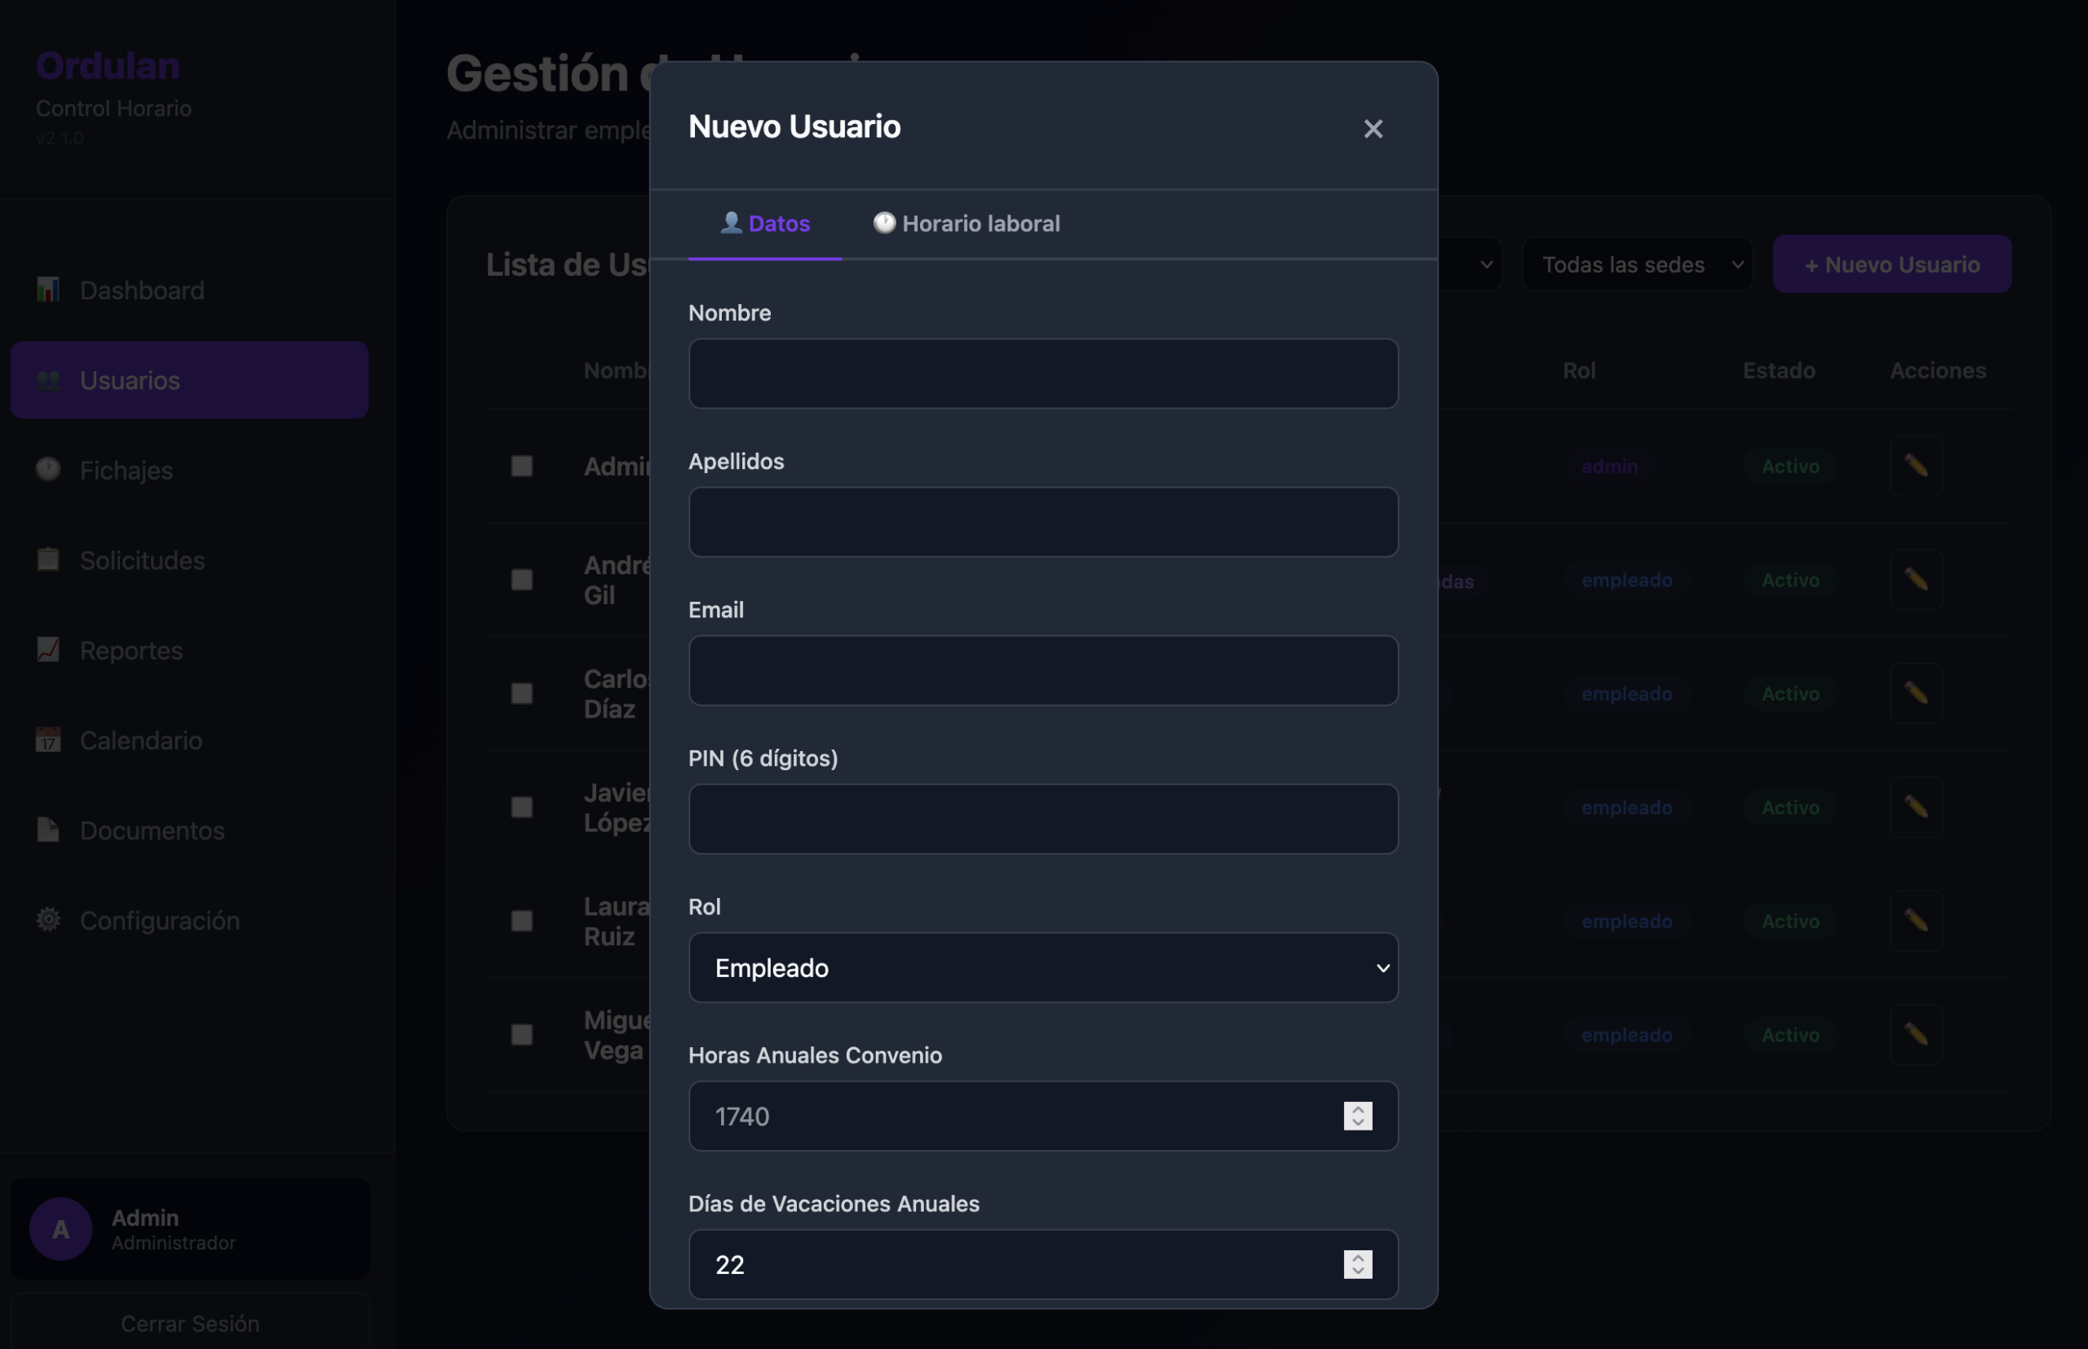Open the Dashboard sidebar icon
Screen dimensions: 2088x1349
48,290
